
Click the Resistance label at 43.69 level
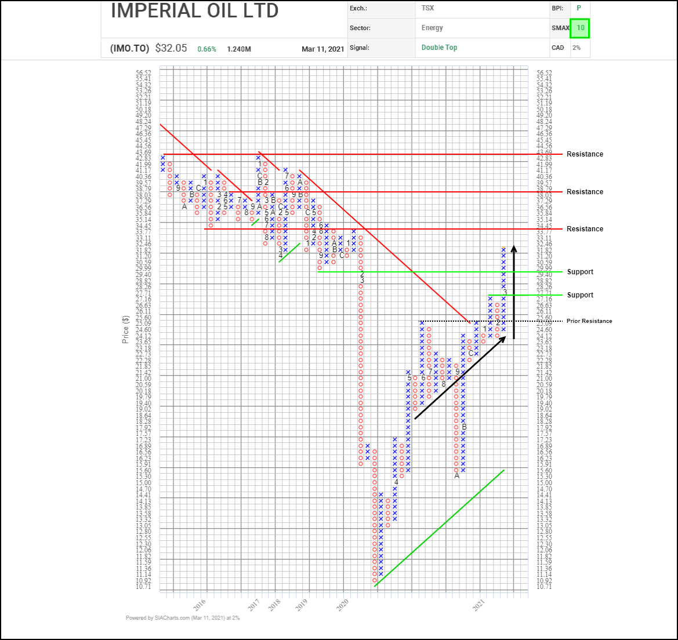[585, 154]
